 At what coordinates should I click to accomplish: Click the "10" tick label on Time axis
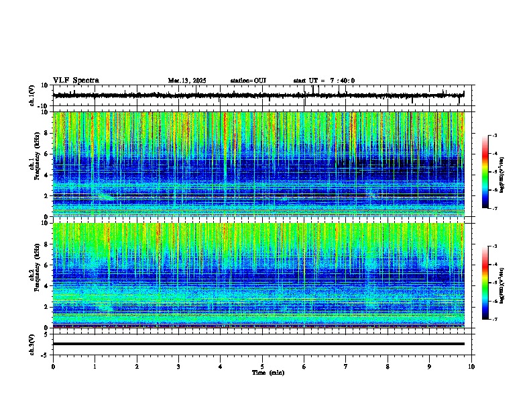click(471, 367)
